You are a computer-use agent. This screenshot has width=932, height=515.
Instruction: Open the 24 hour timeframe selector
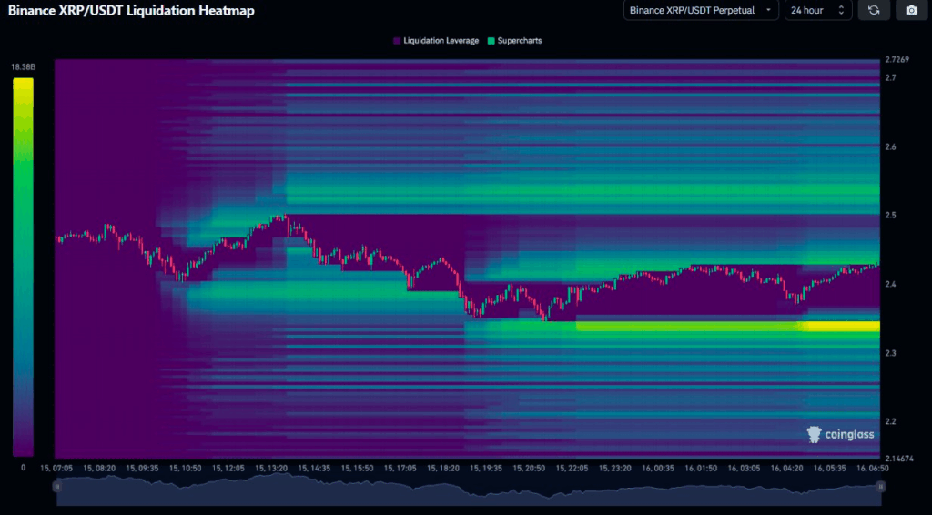pos(818,10)
